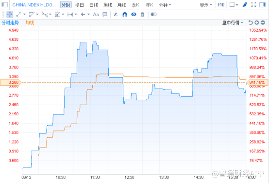
Task: Enter fullscreen chart mode
Action: click(254, 5)
